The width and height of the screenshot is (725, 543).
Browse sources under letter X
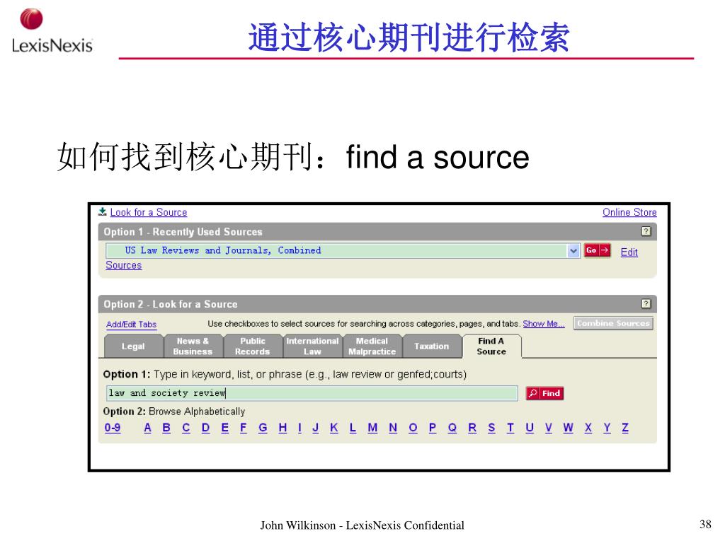(588, 428)
